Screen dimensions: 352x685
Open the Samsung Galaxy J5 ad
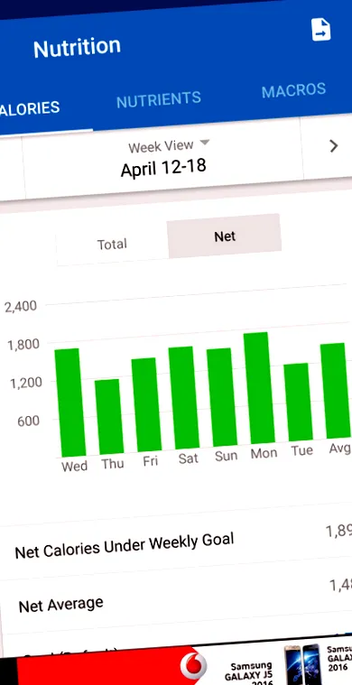pyautogui.click(x=248, y=673)
